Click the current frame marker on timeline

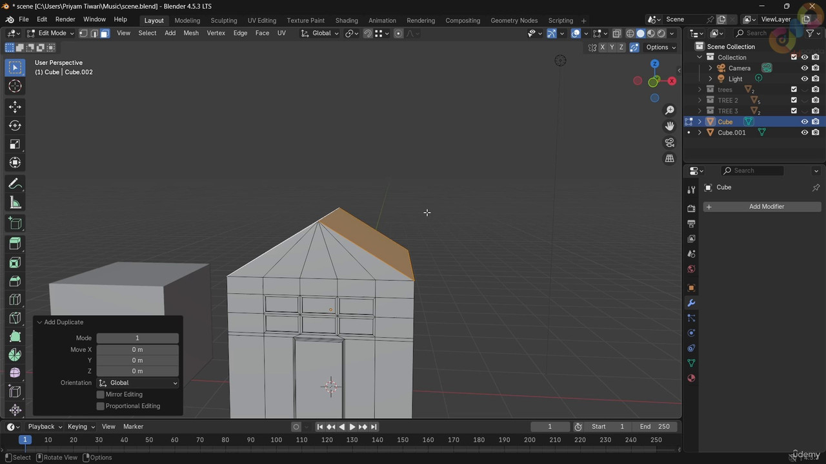[25, 440]
